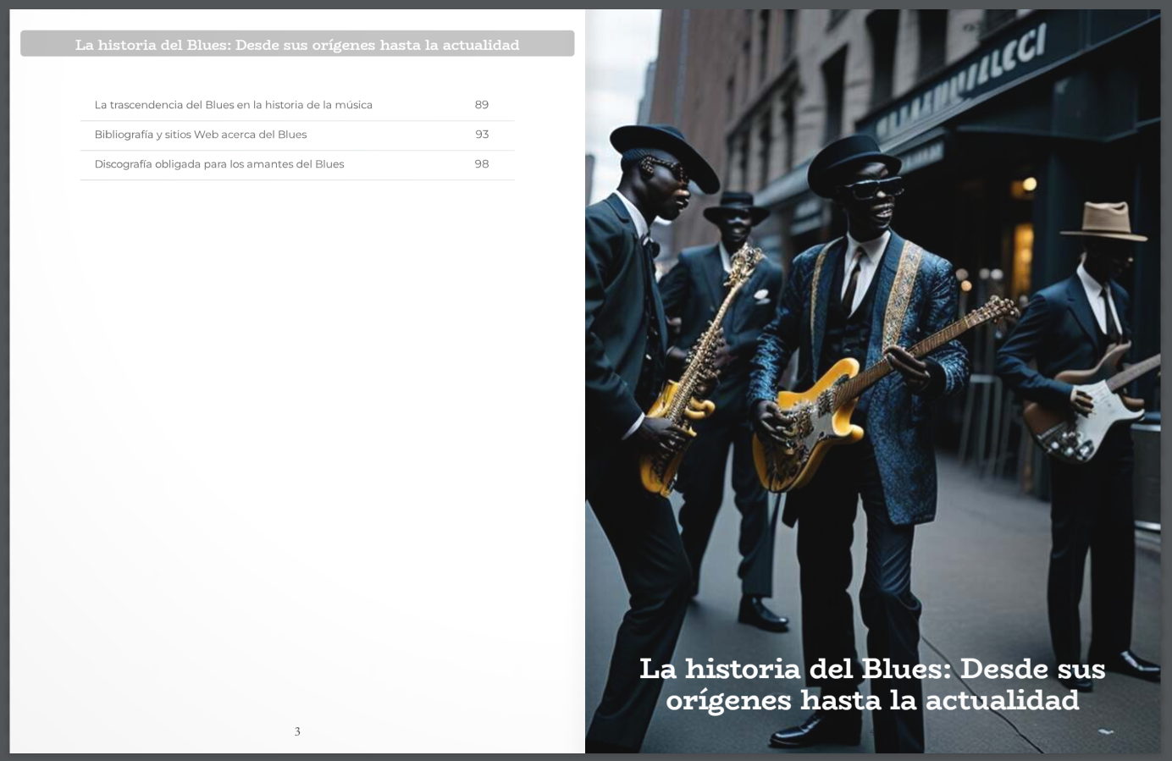
Task: Click page number 93 next to bibliography entry
Action: [x=482, y=135]
